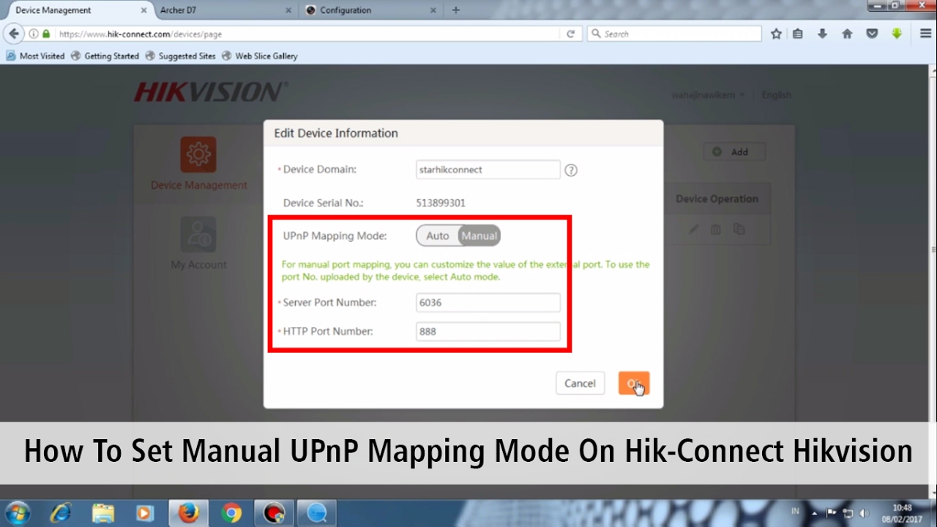Click the Chrome taskbar icon

pos(231,512)
